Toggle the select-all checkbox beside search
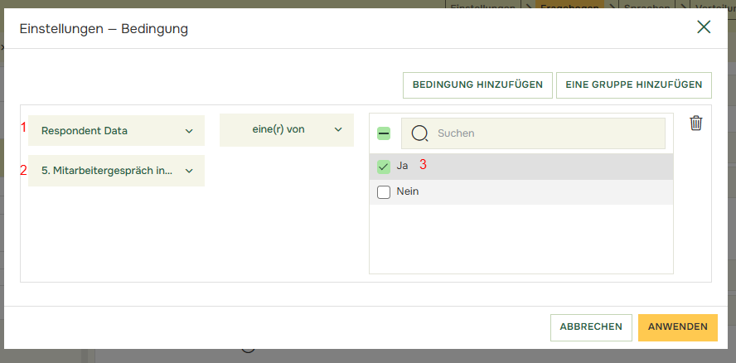This screenshot has height=363, width=736. [384, 133]
